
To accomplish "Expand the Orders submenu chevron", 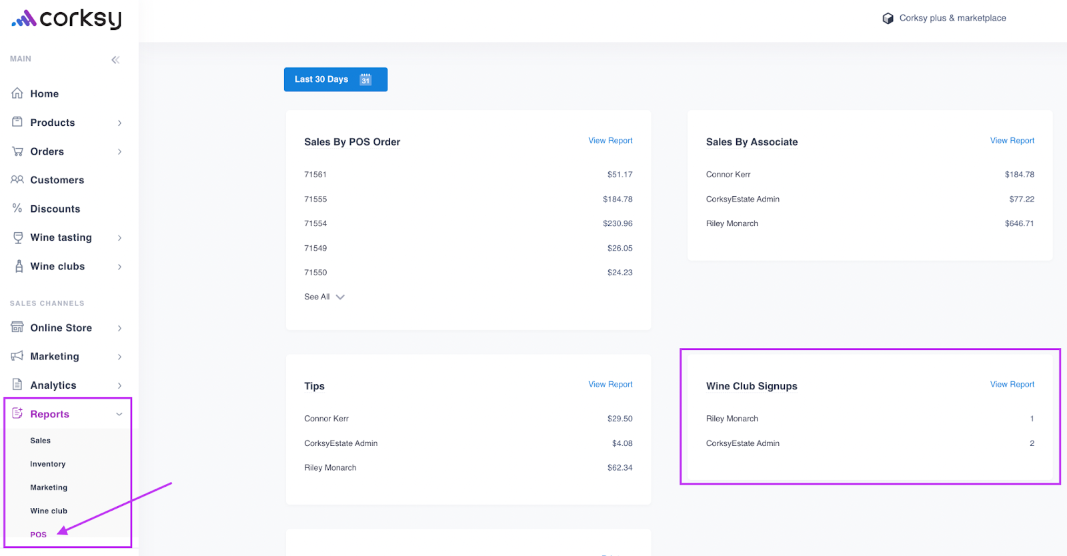I will coord(119,152).
